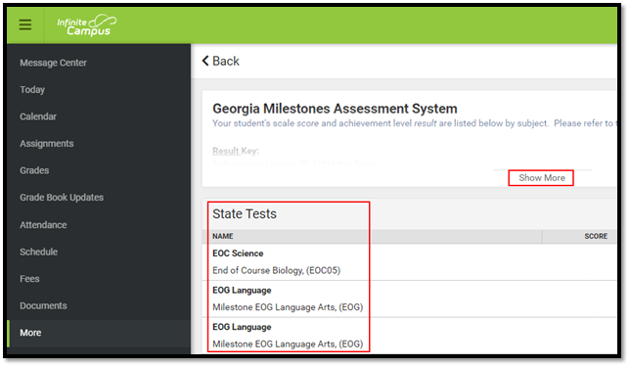Click the SCORE column header
The height and width of the screenshot is (367, 630).
pos(596,236)
